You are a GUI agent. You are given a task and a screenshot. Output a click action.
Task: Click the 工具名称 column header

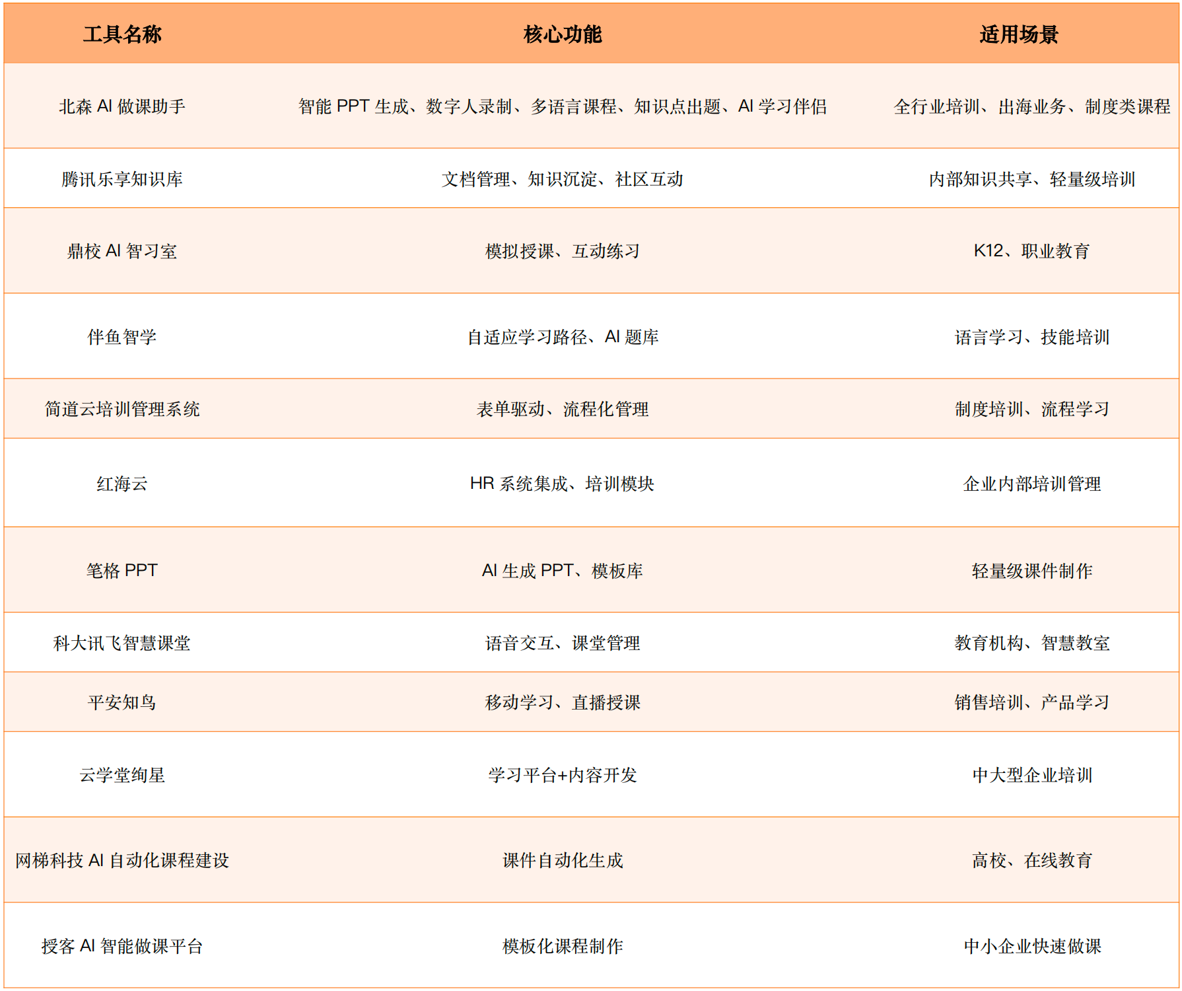pyautogui.click(x=122, y=34)
